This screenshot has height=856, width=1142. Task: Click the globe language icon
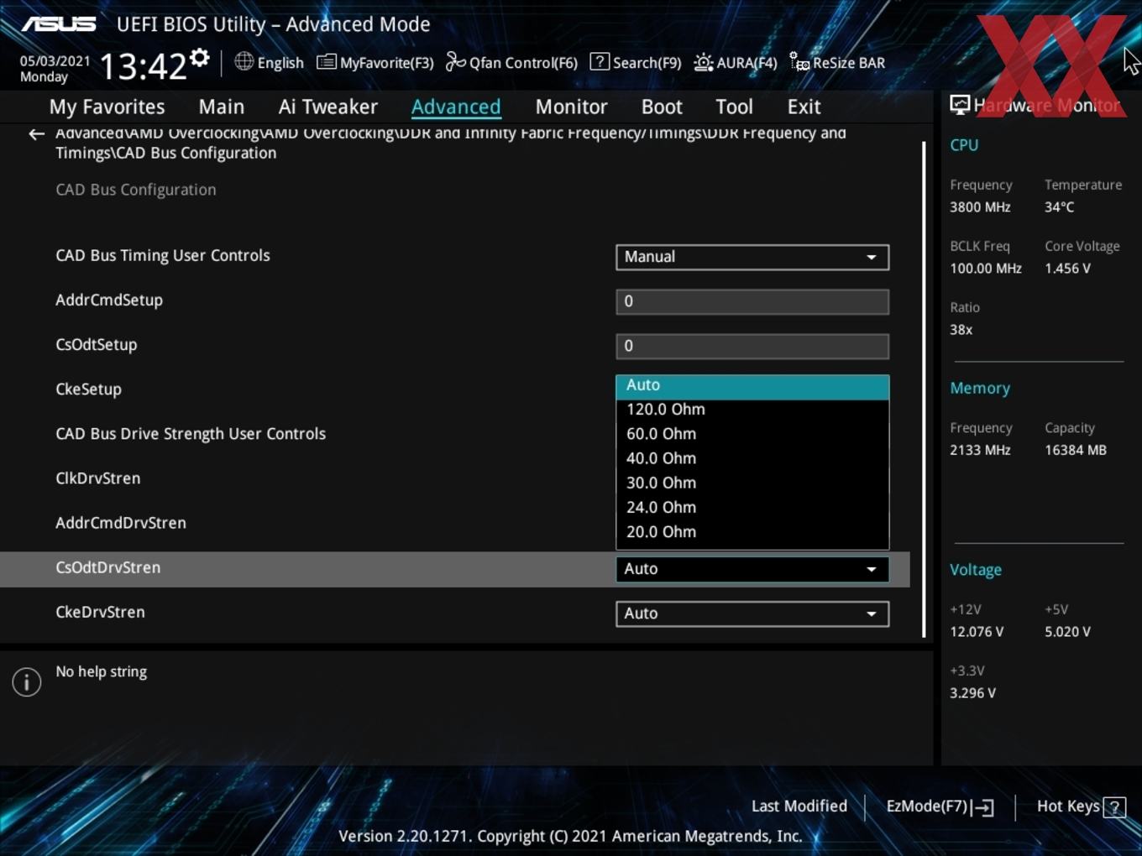(x=244, y=61)
